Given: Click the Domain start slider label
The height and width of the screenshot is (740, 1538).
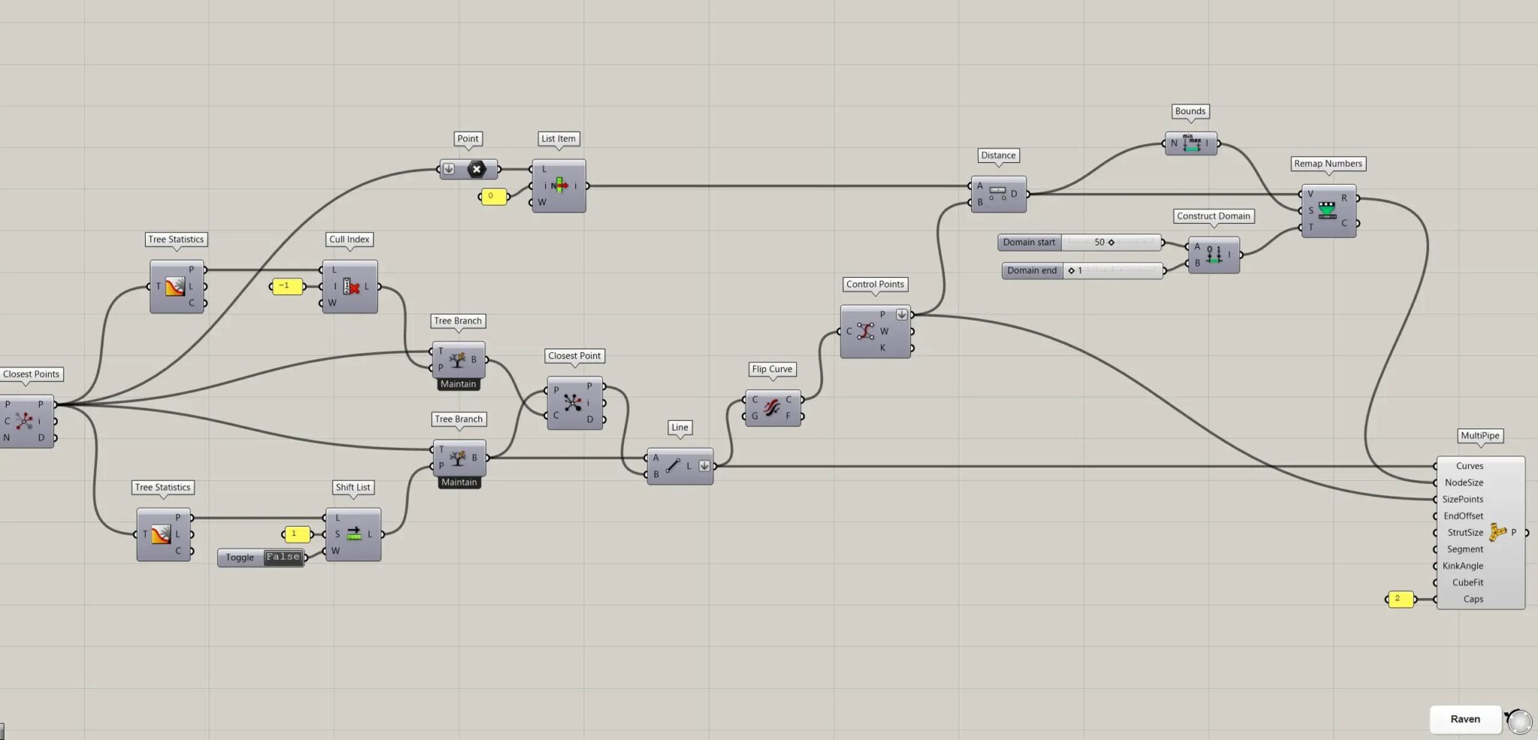Looking at the screenshot, I should click(1029, 242).
